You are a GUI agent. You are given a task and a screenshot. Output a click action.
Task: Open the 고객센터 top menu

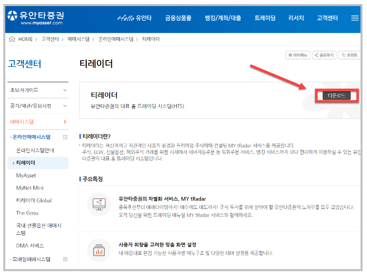pyautogui.click(x=327, y=18)
